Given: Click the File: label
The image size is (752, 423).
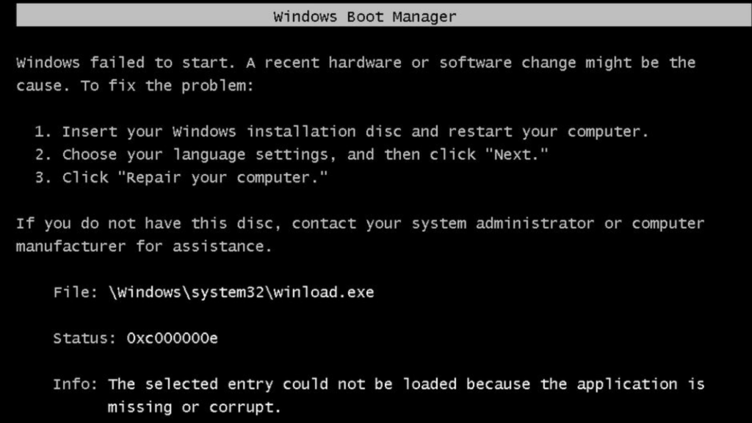Looking at the screenshot, I should [76, 292].
